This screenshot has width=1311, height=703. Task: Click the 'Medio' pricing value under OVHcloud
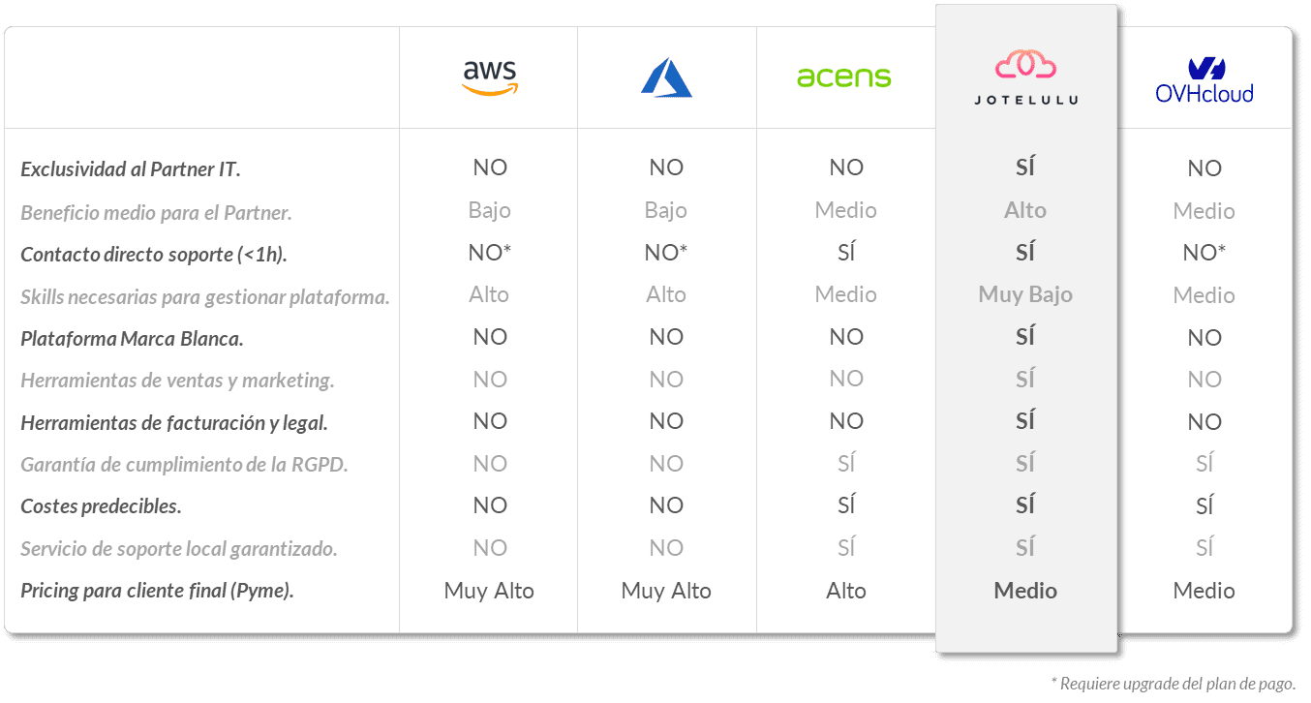tap(1204, 591)
